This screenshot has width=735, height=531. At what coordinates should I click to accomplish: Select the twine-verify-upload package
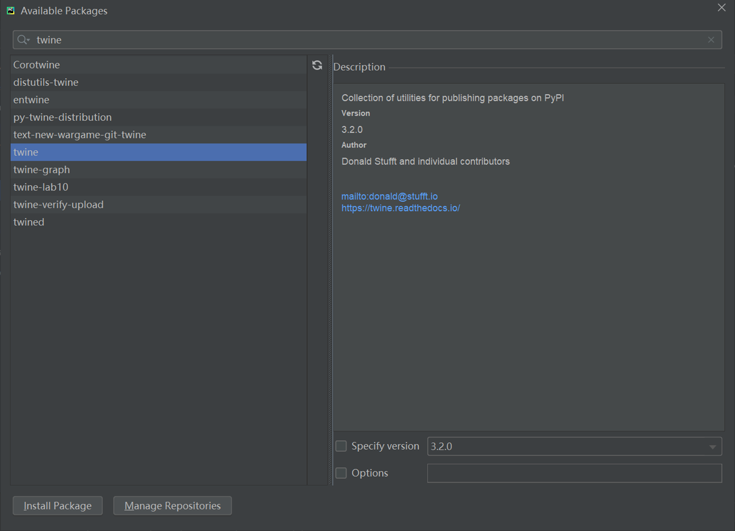click(158, 204)
